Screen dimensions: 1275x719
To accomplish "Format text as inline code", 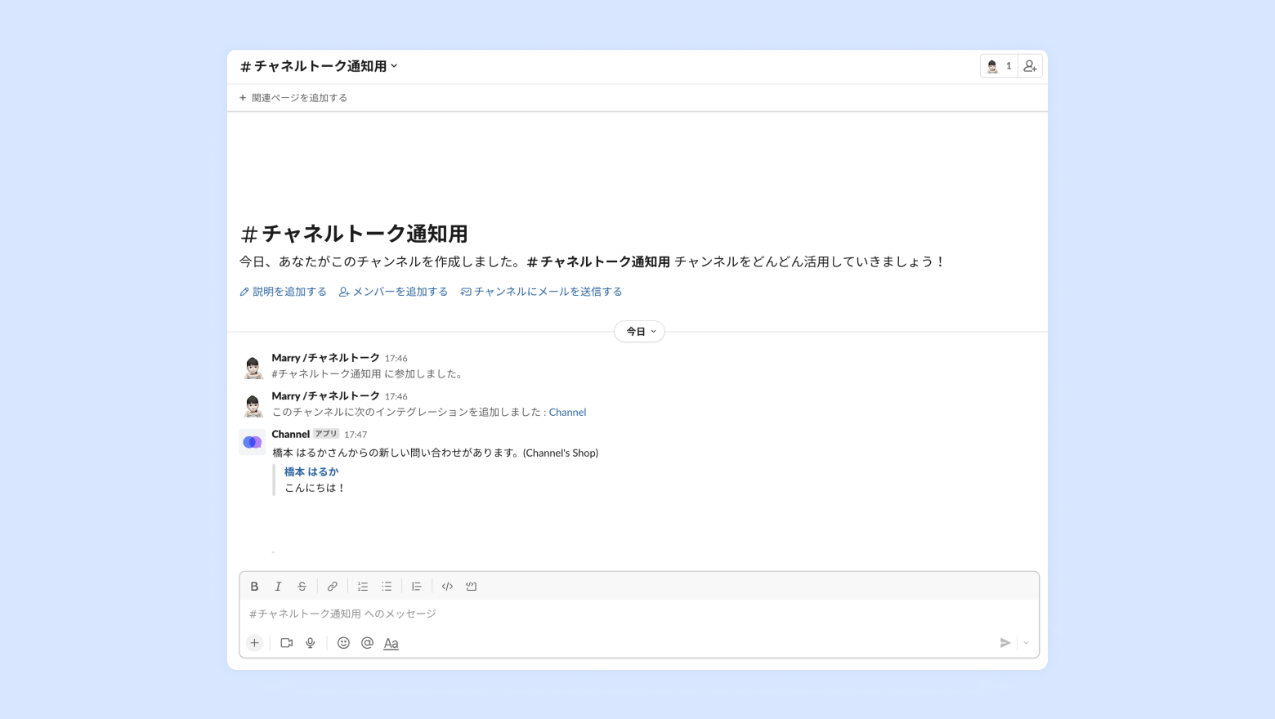I will click(447, 587).
